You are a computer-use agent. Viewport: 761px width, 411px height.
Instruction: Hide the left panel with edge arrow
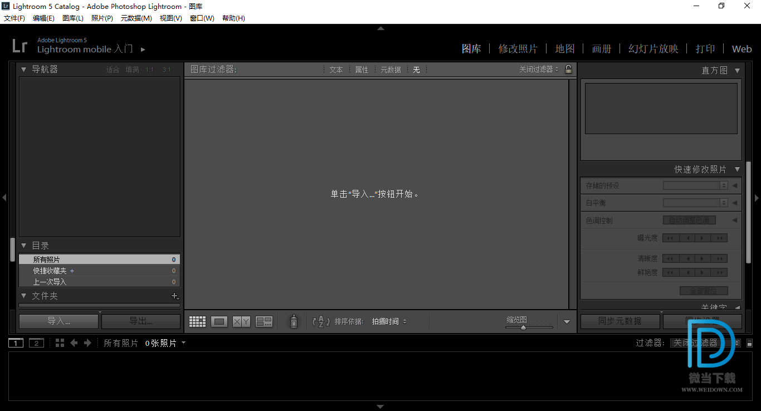click(4, 198)
